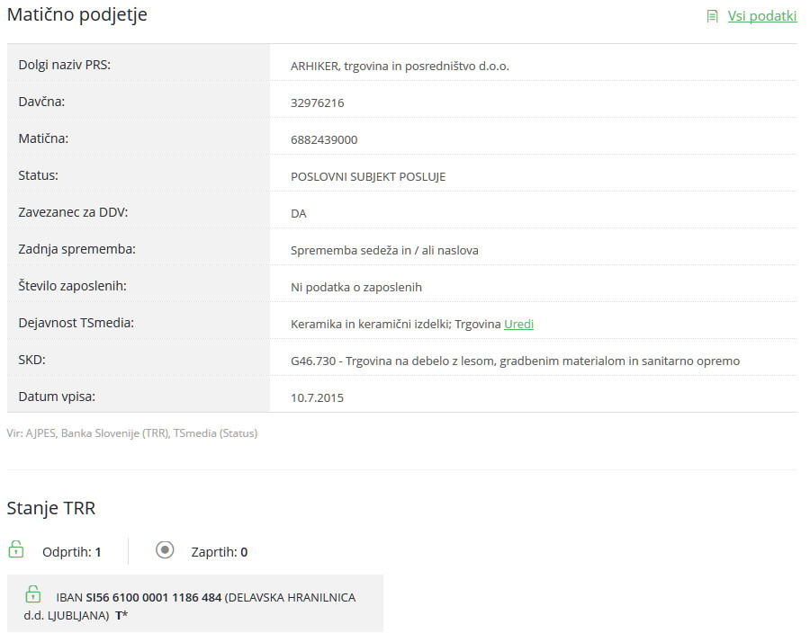Click the green open lock icon beside Odprtih
Image resolution: width=810 pixels, height=642 pixels.
16,549
